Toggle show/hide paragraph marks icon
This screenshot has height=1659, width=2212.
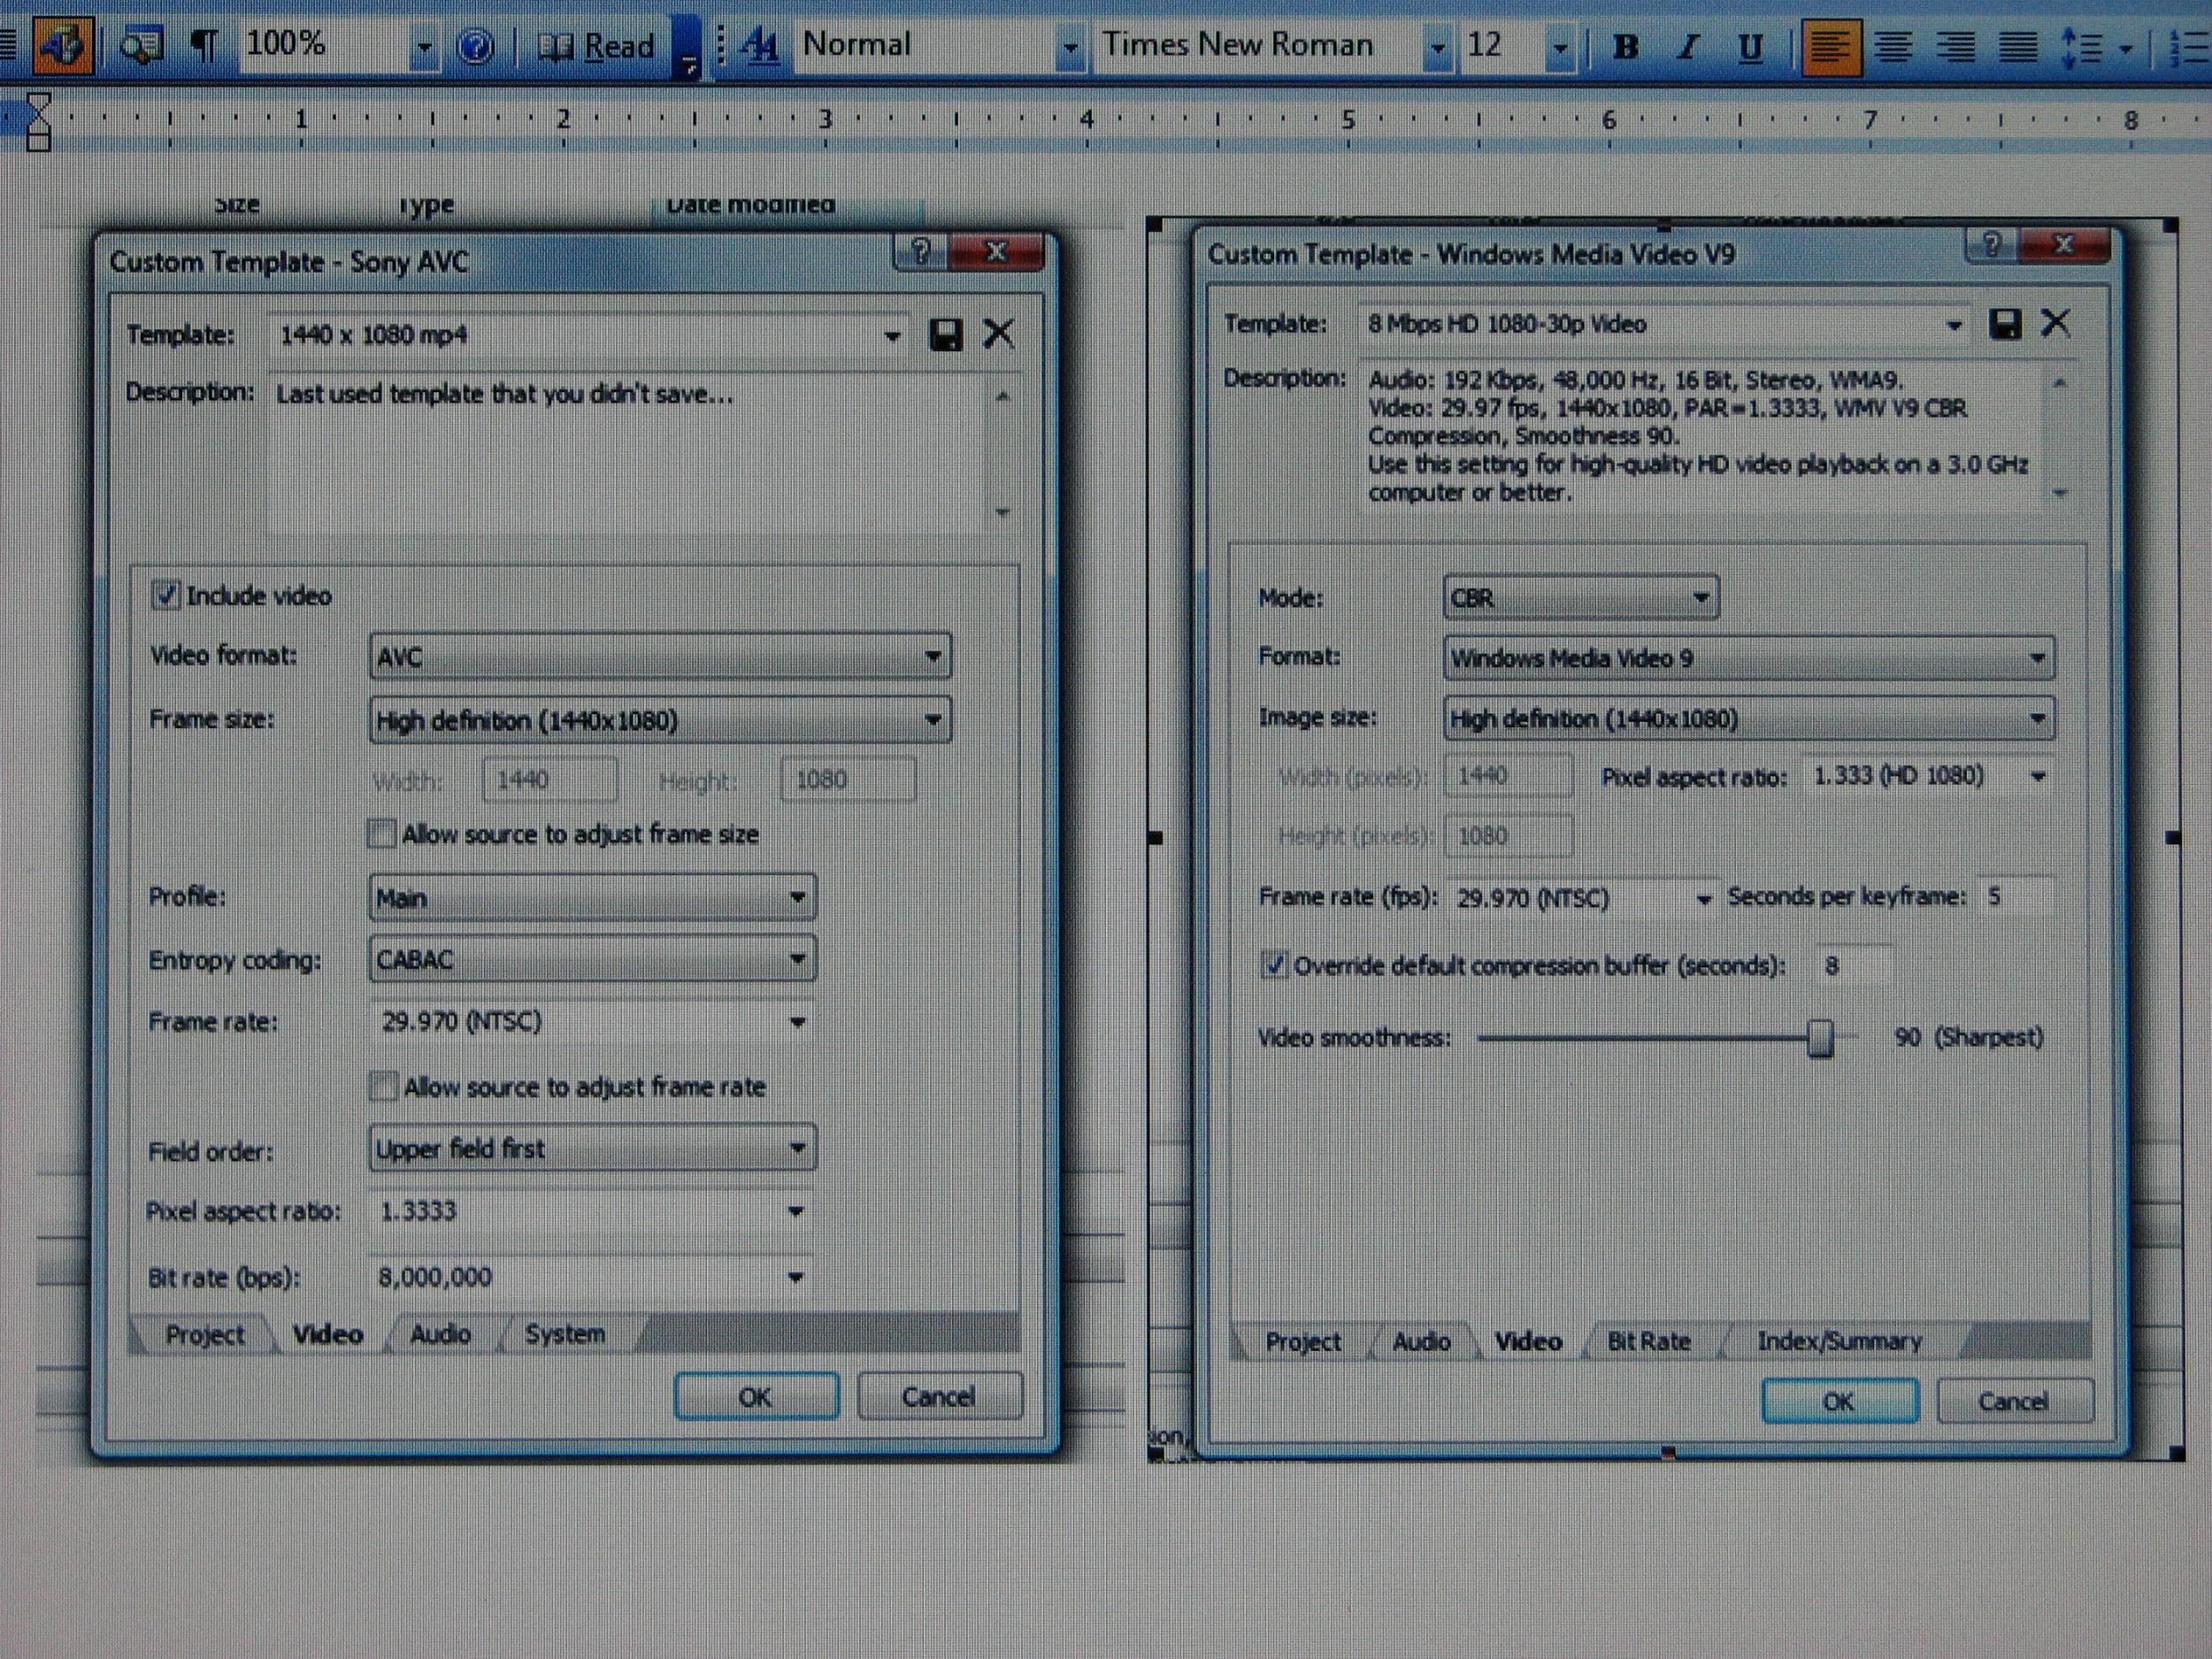click(204, 45)
